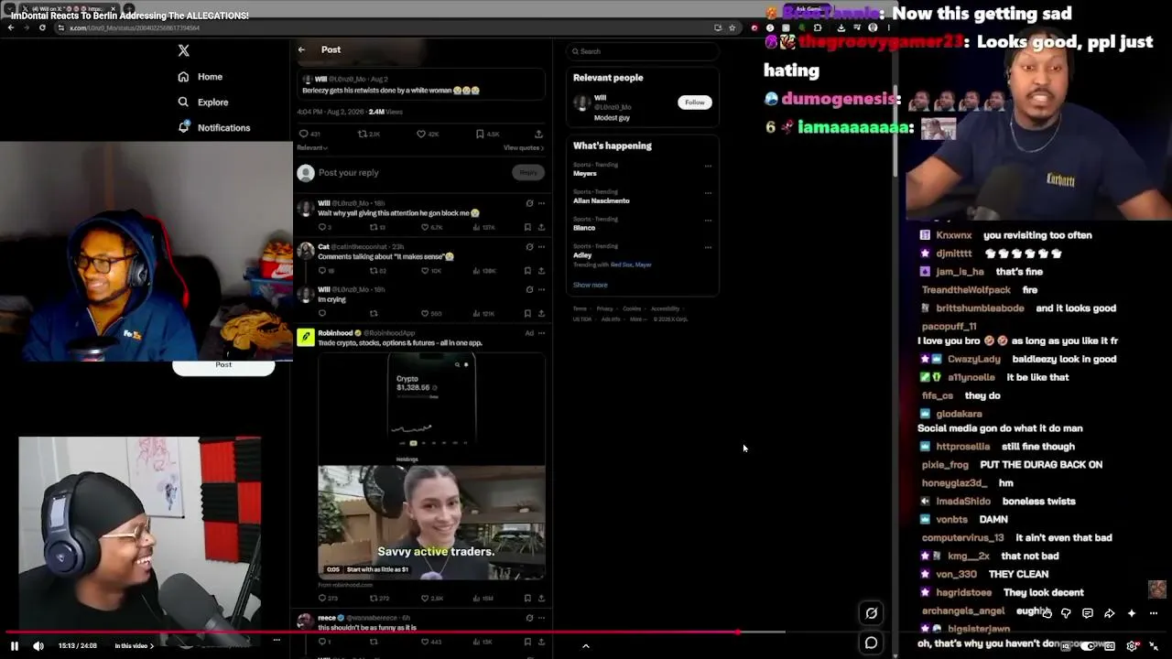Image resolution: width=1172 pixels, height=659 pixels.
Task: Click the Privacy footer link
Action: 604,308
